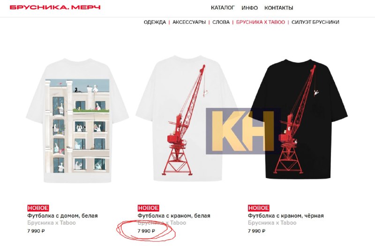Image resolution: width=375 pixels, height=246 pixels.
Task: Open link Футболка с домом, белая
Action: [x=62, y=216]
